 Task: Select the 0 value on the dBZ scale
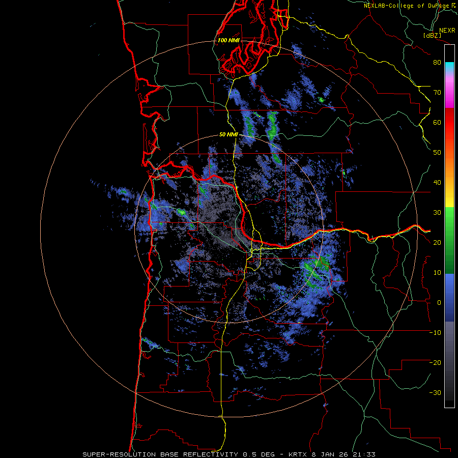[439, 303]
